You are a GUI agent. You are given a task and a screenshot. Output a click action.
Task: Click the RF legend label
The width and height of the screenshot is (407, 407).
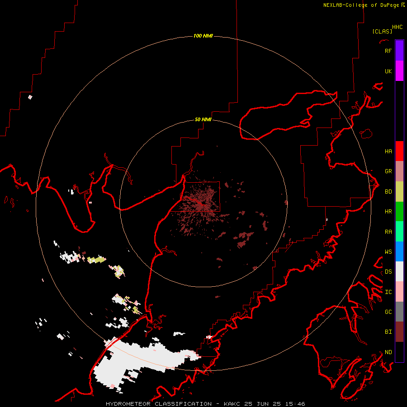pos(388,51)
